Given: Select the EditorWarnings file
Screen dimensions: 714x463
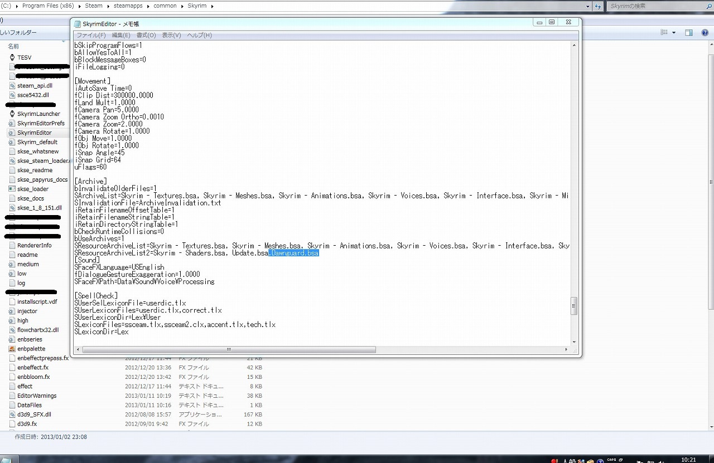Looking at the screenshot, I should [37, 396].
